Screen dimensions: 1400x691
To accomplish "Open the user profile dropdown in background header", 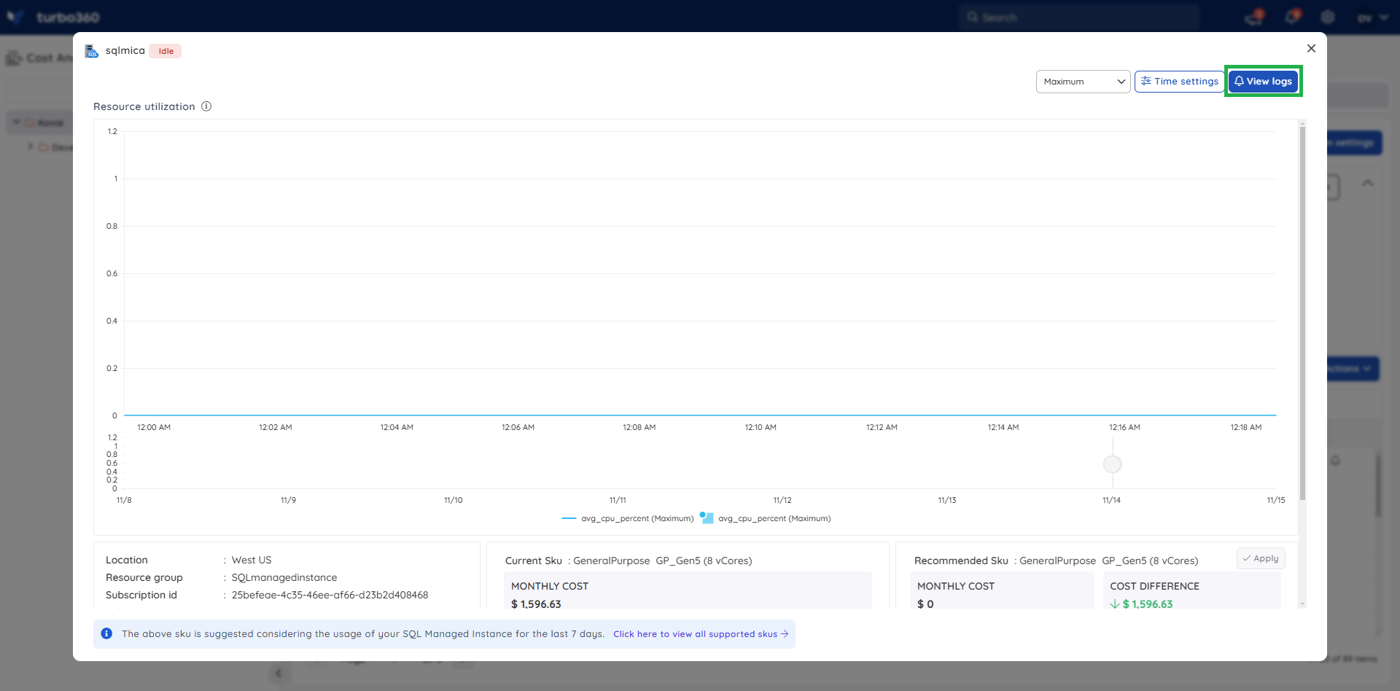I will pos(1372,17).
